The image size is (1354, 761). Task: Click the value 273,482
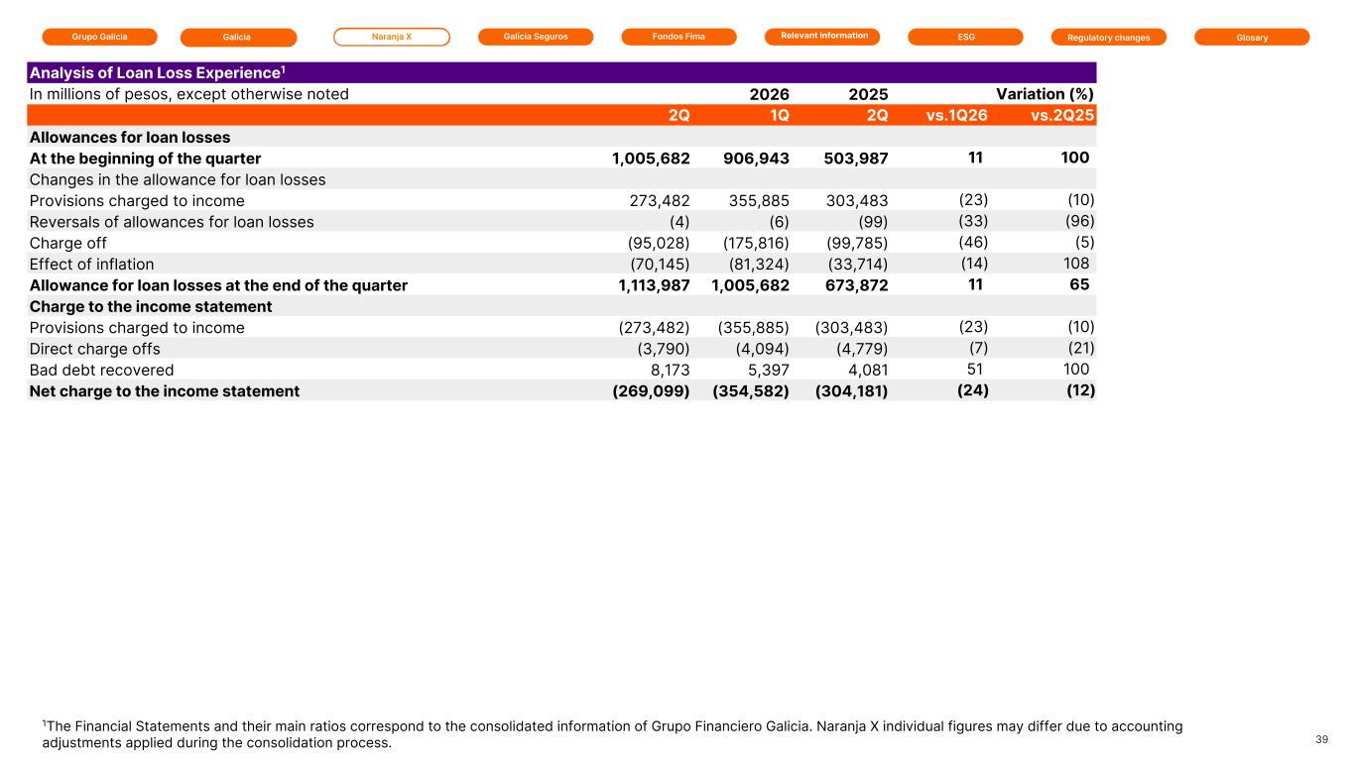click(x=660, y=200)
